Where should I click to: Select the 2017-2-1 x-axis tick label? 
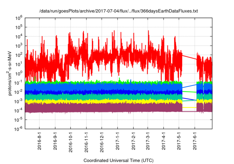click(x=133, y=142)
